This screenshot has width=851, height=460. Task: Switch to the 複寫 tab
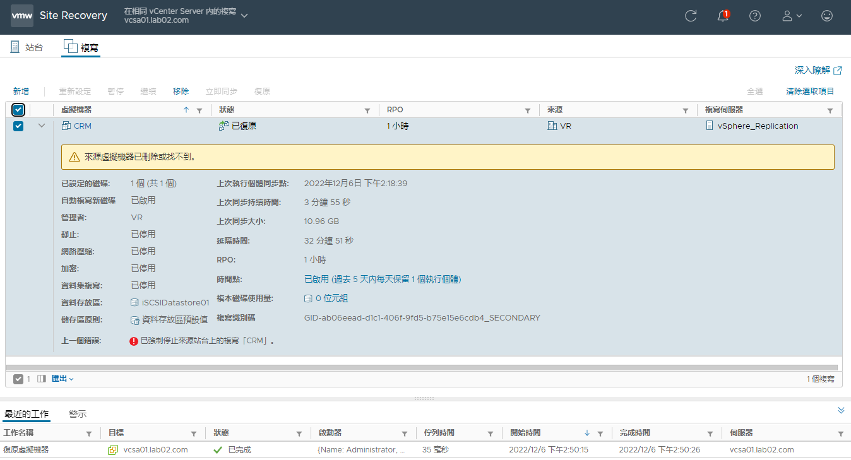(x=81, y=47)
